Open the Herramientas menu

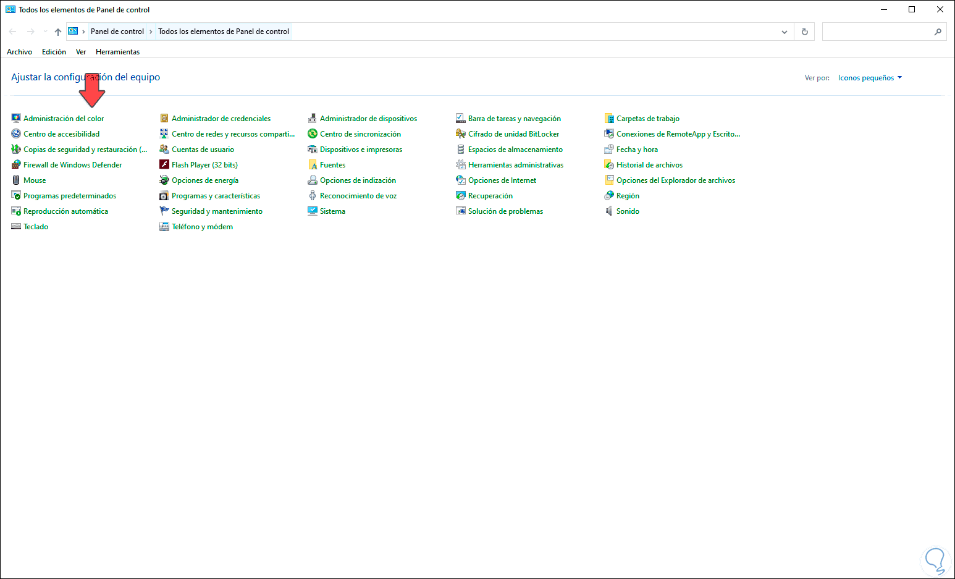point(117,51)
